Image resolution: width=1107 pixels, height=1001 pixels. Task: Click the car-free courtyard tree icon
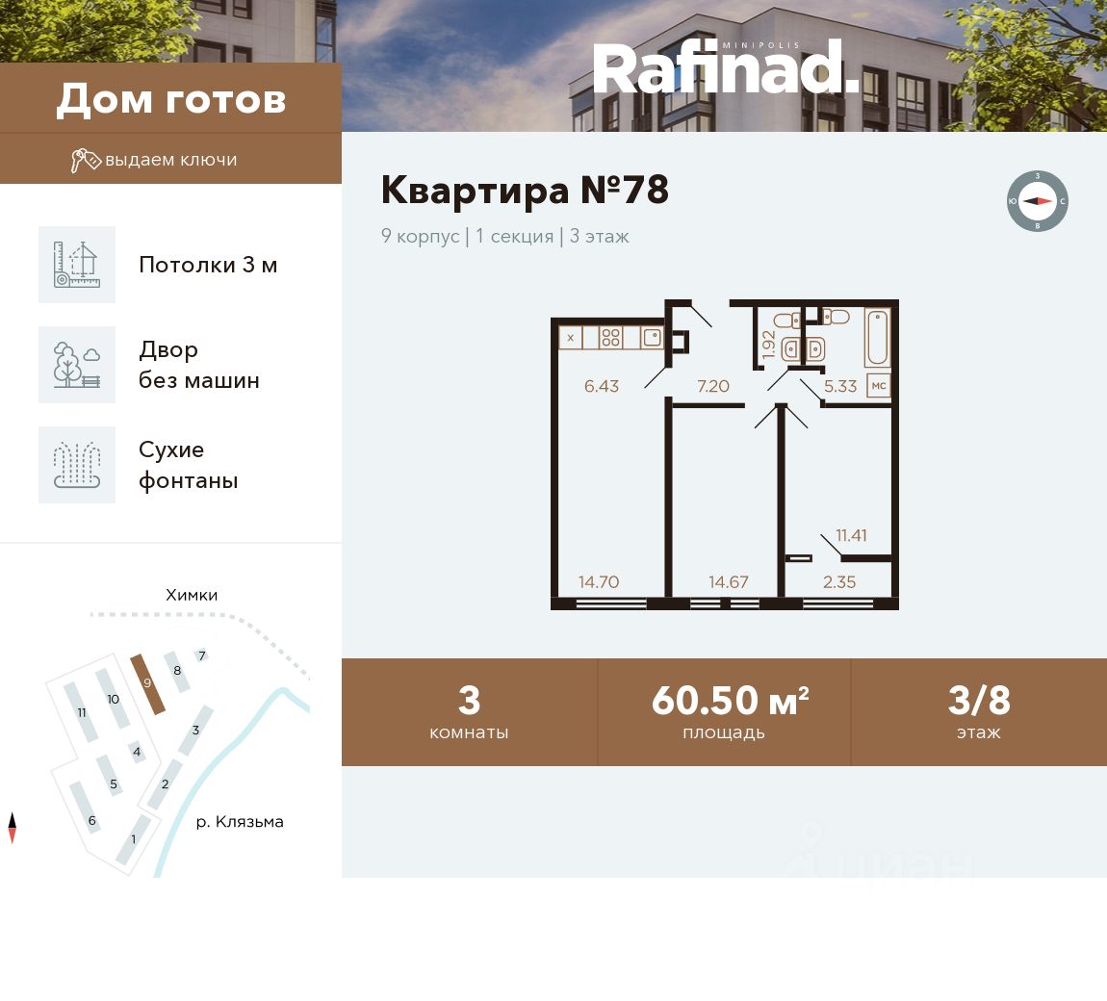77,365
